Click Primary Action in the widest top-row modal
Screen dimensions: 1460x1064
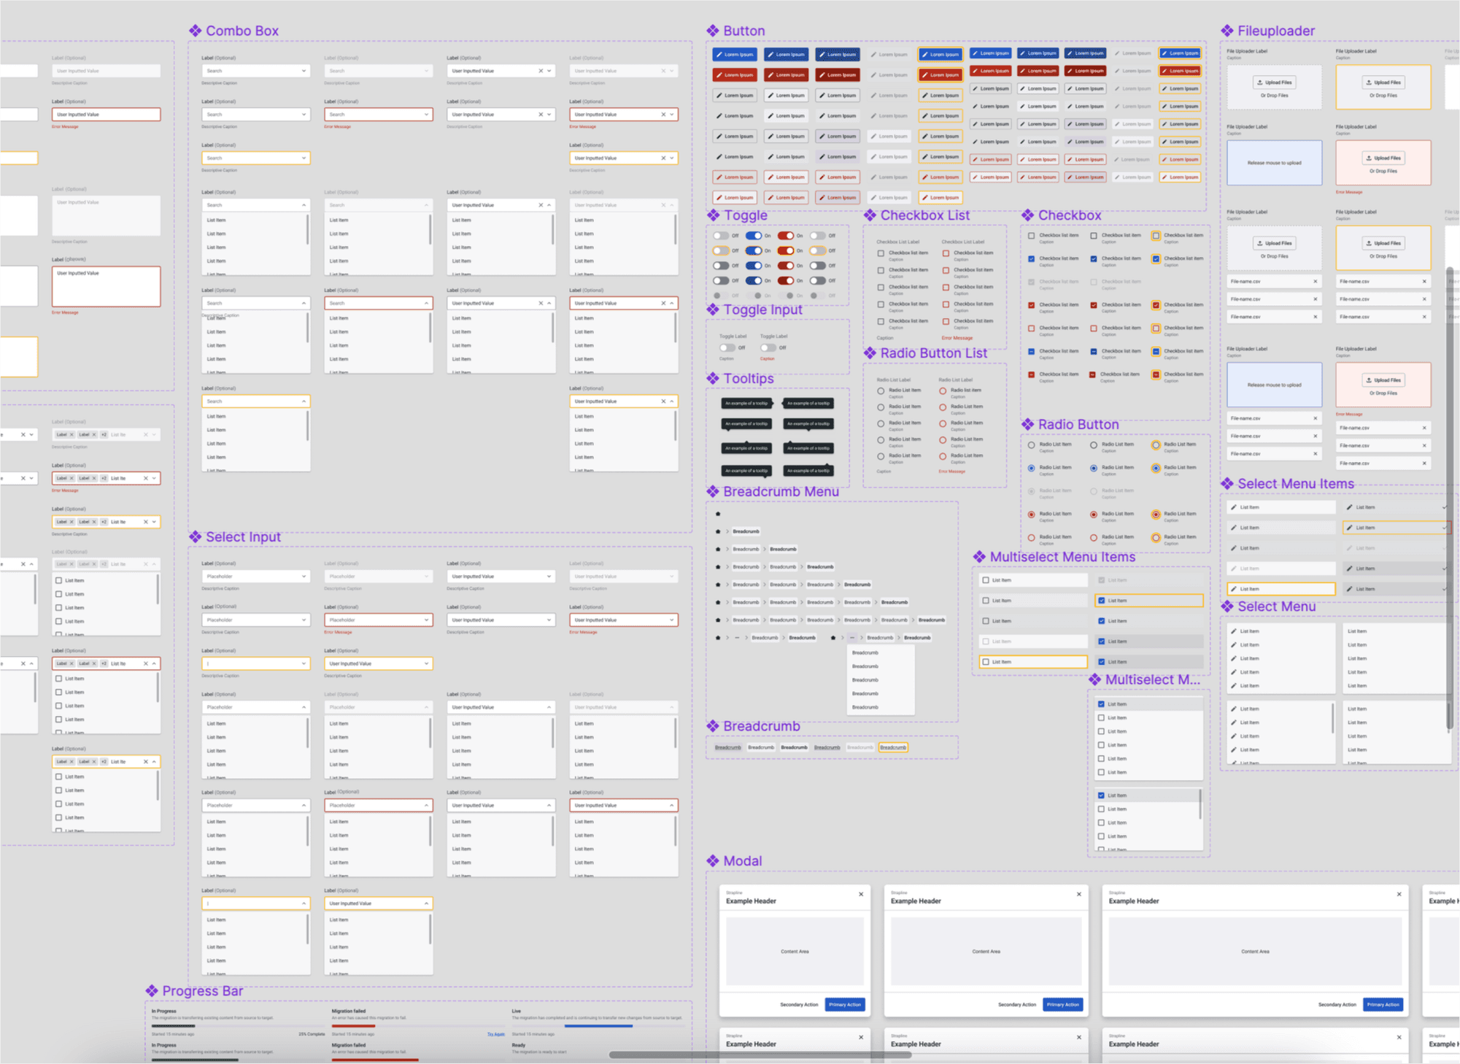click(x=1383, y=1005)
